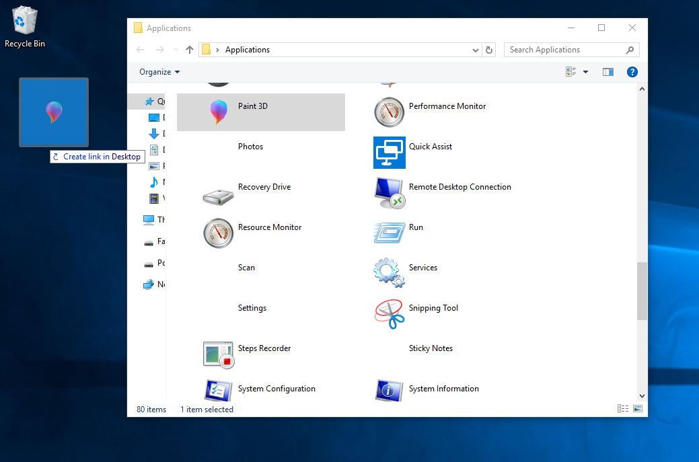Click the Applications breadcrumb in address bar
Image resolution: width=699 pixels, height=462 pixels.
(248, 50)
